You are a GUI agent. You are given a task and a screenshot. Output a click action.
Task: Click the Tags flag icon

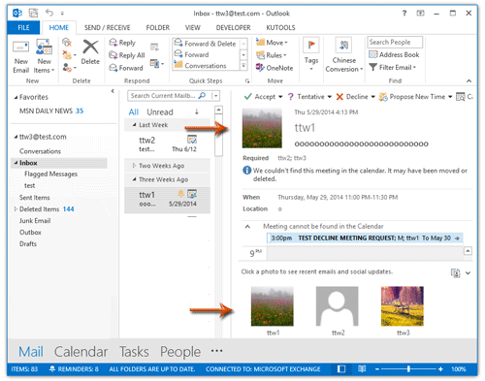[311, 46]
